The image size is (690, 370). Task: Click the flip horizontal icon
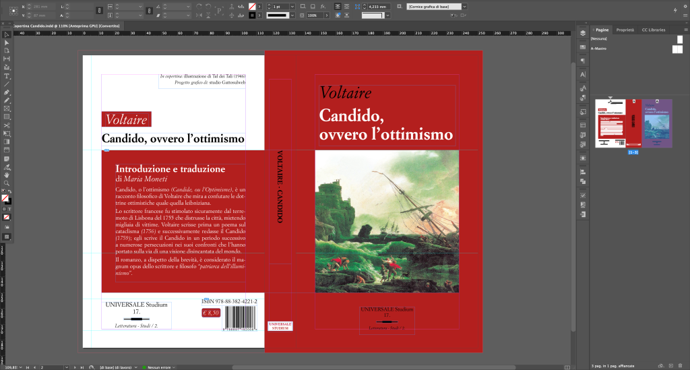pos(199,16)
